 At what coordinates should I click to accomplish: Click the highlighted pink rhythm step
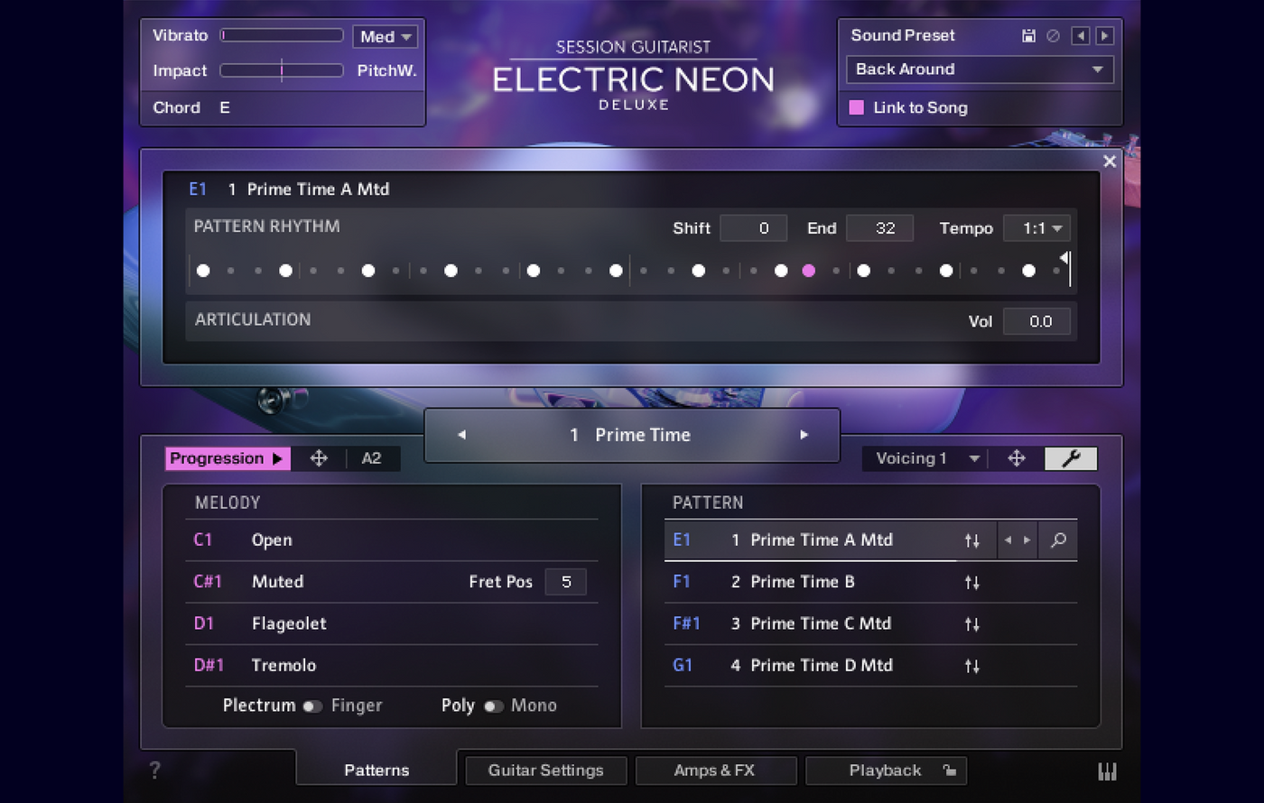(x=809, y=271)
